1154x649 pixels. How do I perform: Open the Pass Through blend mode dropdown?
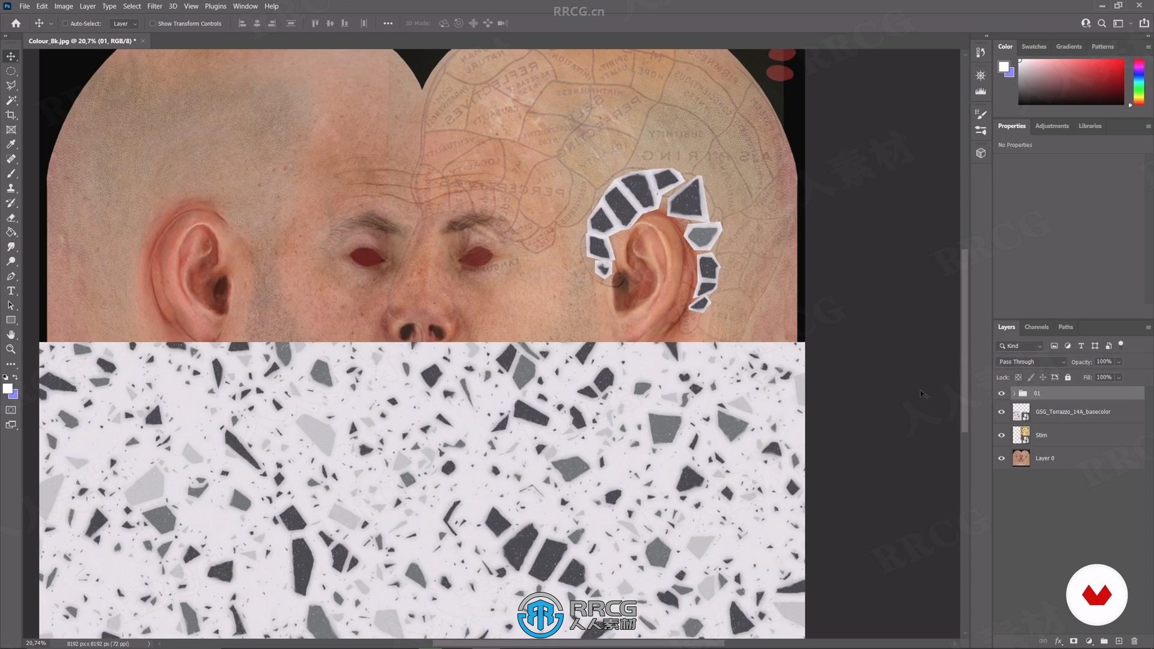[x=1031, y=362]
